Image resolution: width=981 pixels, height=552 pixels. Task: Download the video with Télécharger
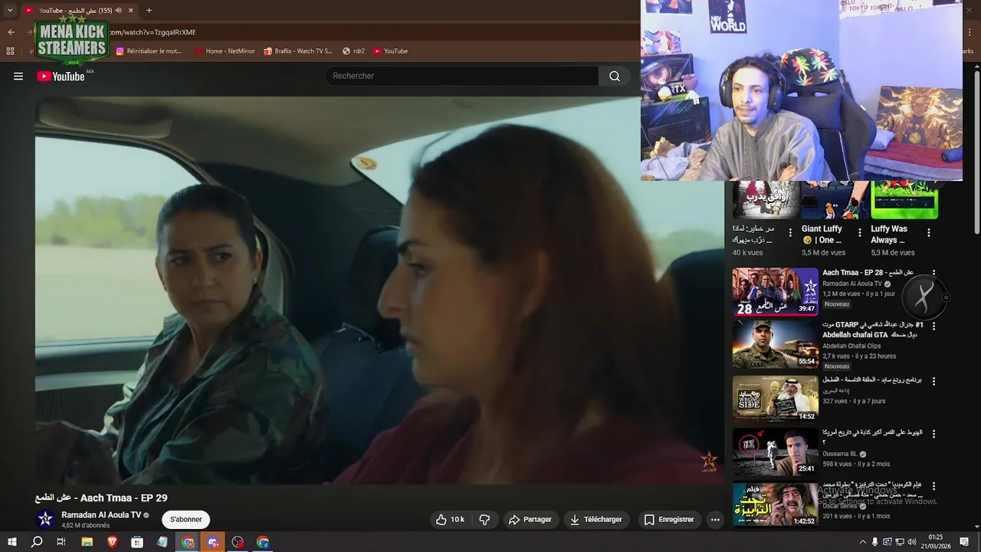point(595,519)
